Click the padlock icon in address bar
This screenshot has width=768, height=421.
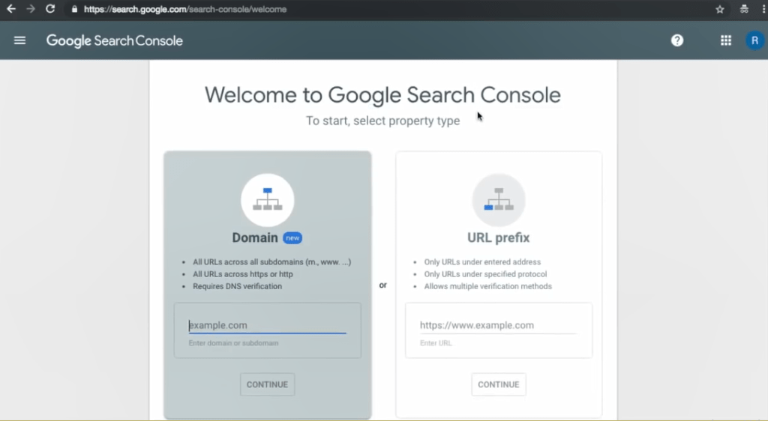[x=74, y=9]
